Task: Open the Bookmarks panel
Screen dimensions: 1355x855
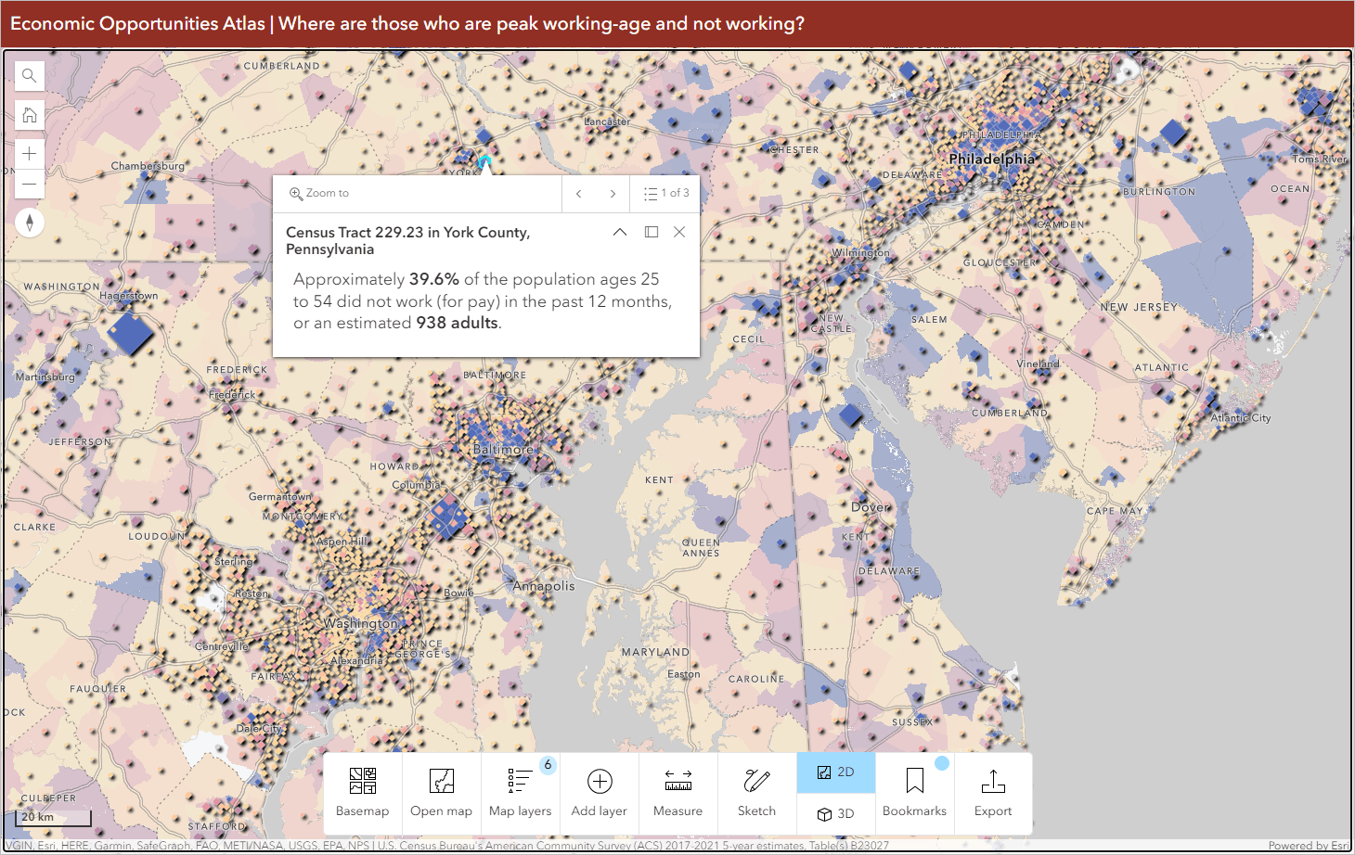Action: pos(914,793)
